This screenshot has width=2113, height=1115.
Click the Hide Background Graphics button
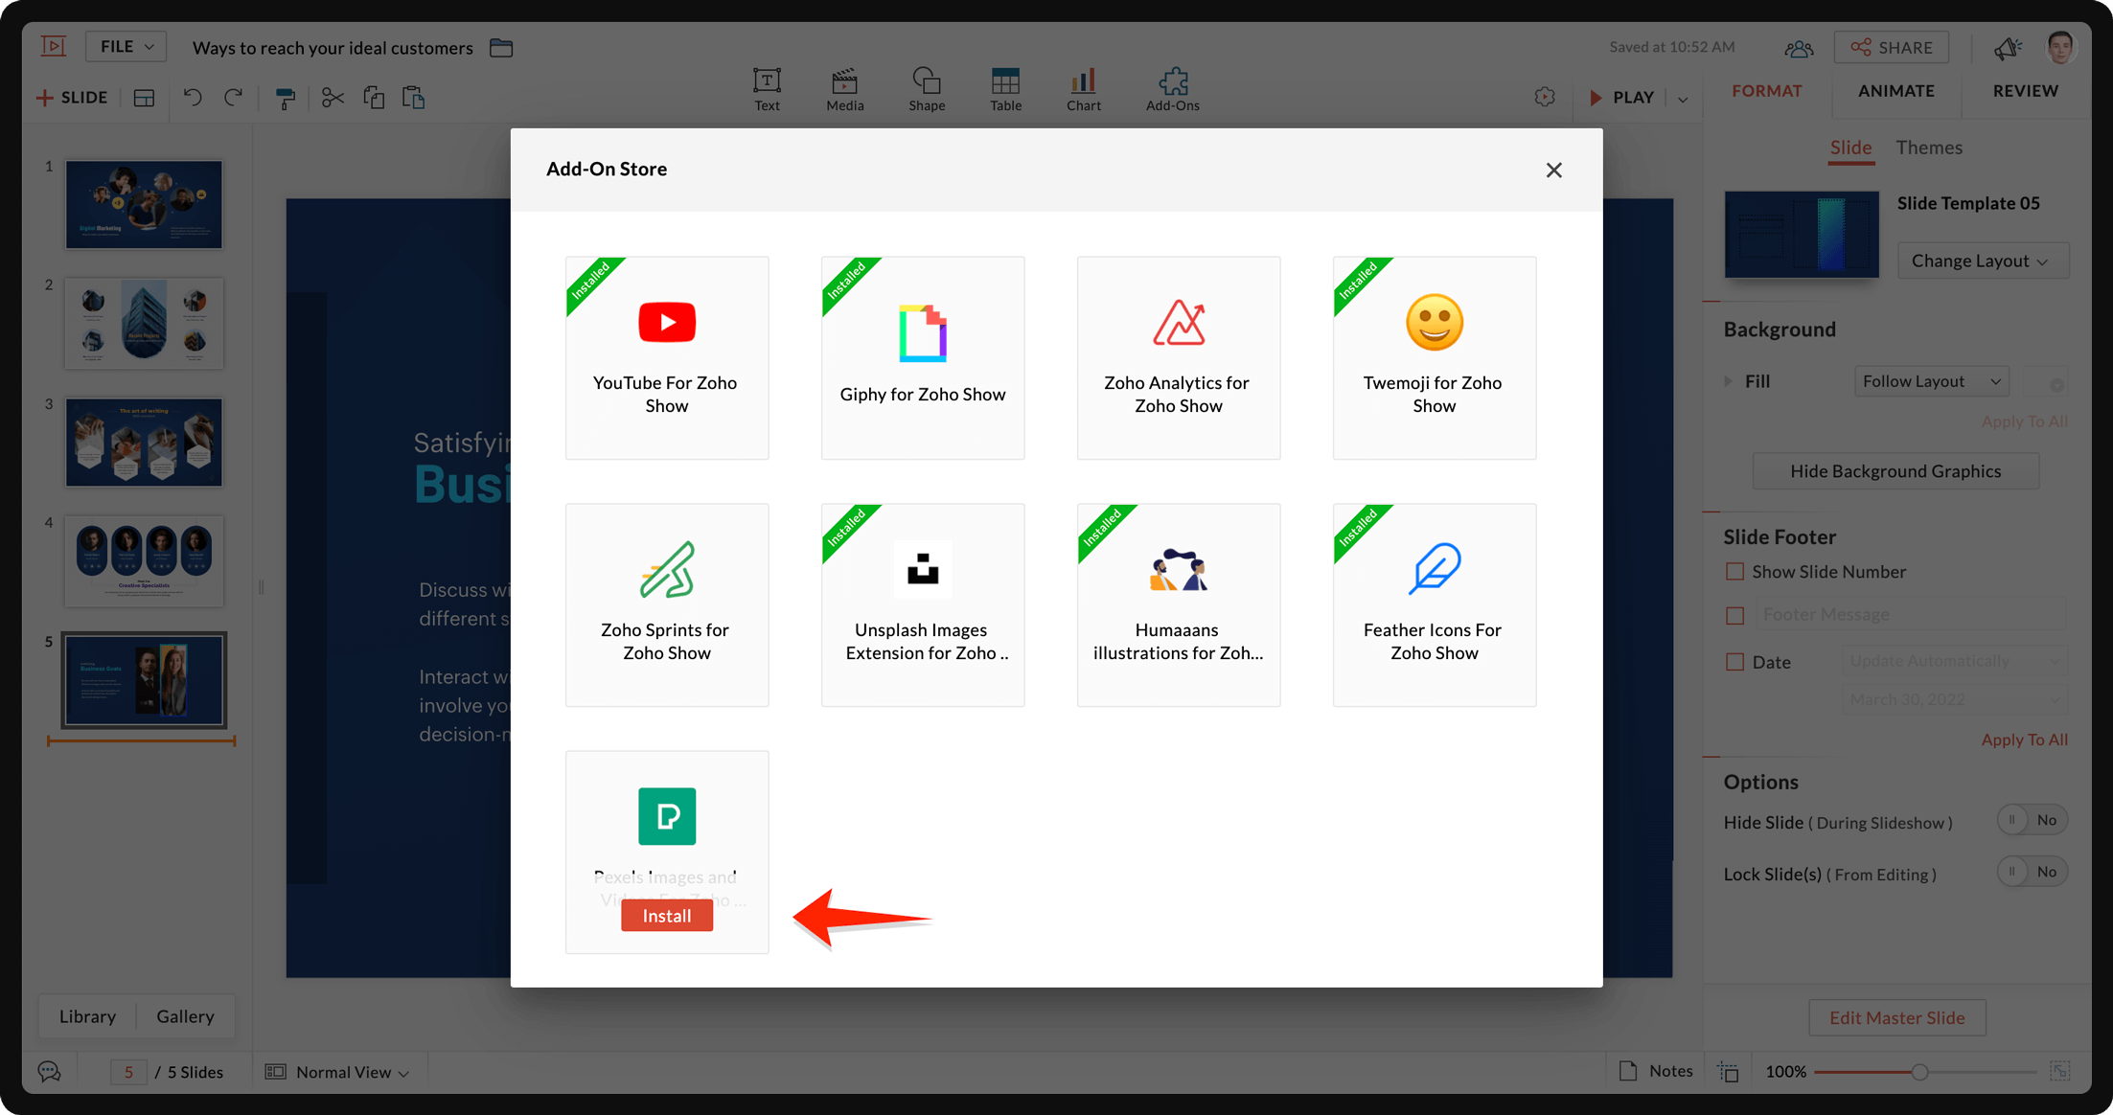coord(1895,471)
